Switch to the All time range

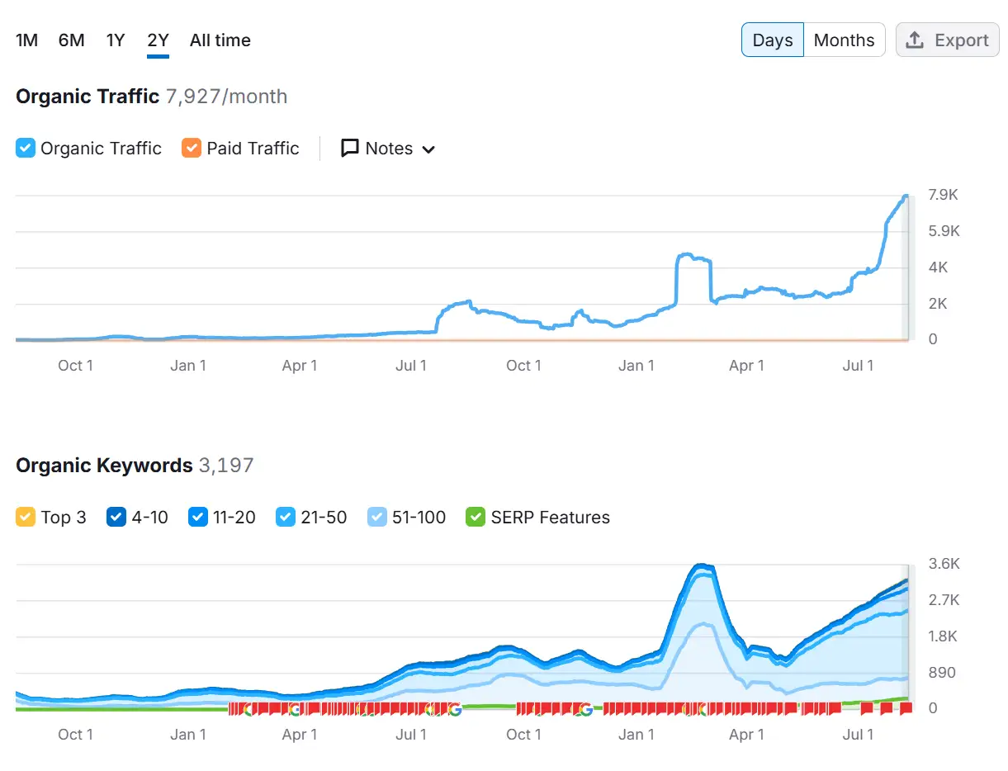point(220,40)
